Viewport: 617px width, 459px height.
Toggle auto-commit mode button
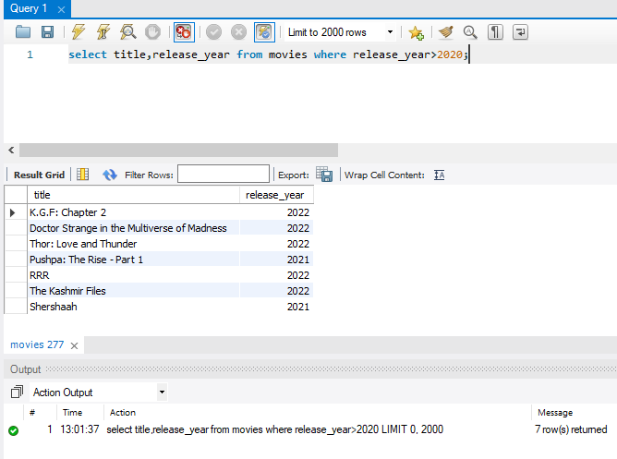coord(264,31)
